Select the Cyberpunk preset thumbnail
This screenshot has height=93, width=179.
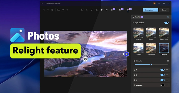tap(164, 48)
